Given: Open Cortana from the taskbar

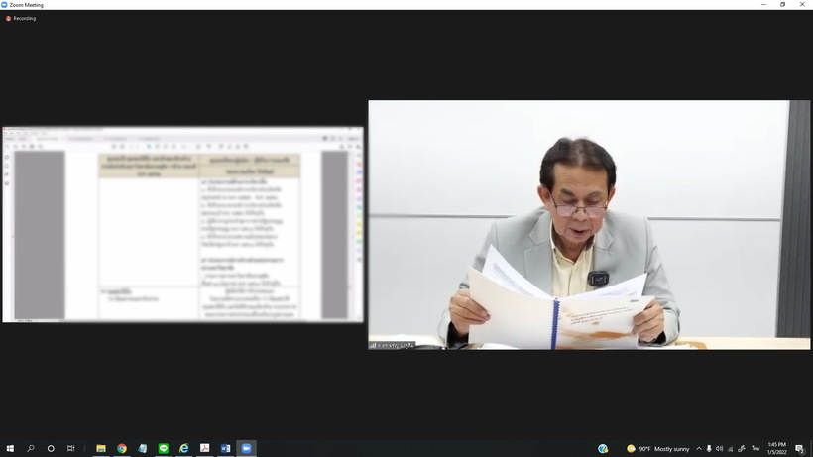Looking at the screenshot, I should [52, 448].
